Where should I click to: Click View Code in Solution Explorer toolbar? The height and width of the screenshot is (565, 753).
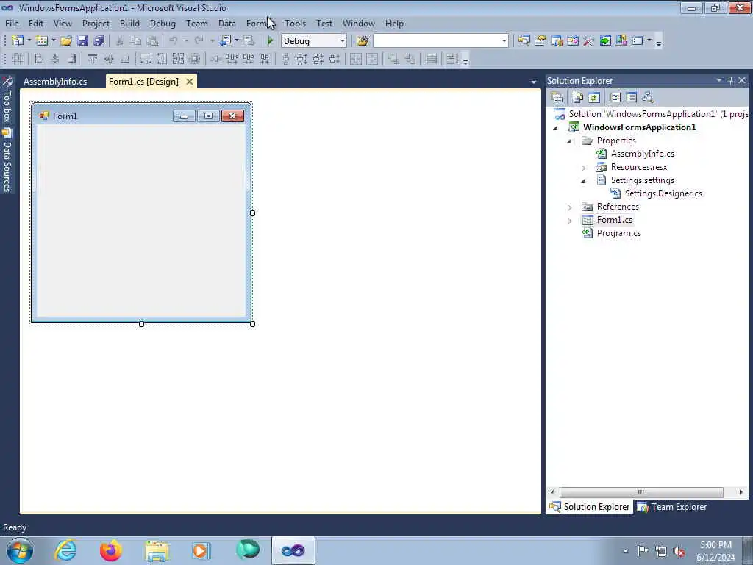point(615,98)
